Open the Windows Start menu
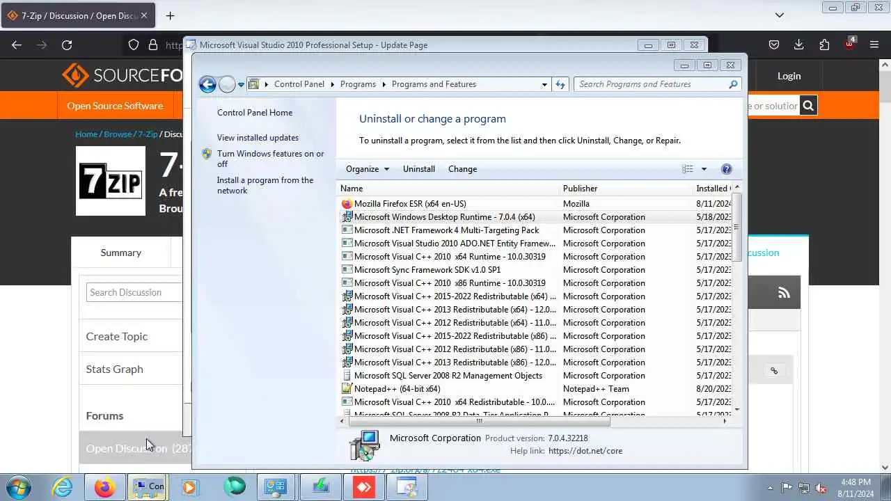This screenshot has height=501, width=891. click(17, 486)
